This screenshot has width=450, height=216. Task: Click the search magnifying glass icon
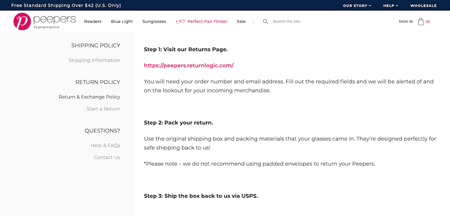click(x=265, y=21)
